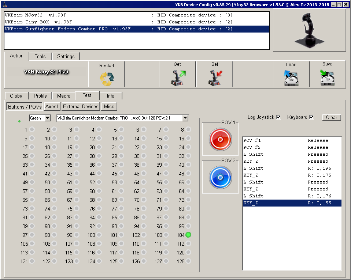The width and height of the screenshot is (351, 280).
Task: Switch to the Action tab
Action: point(16,56)
